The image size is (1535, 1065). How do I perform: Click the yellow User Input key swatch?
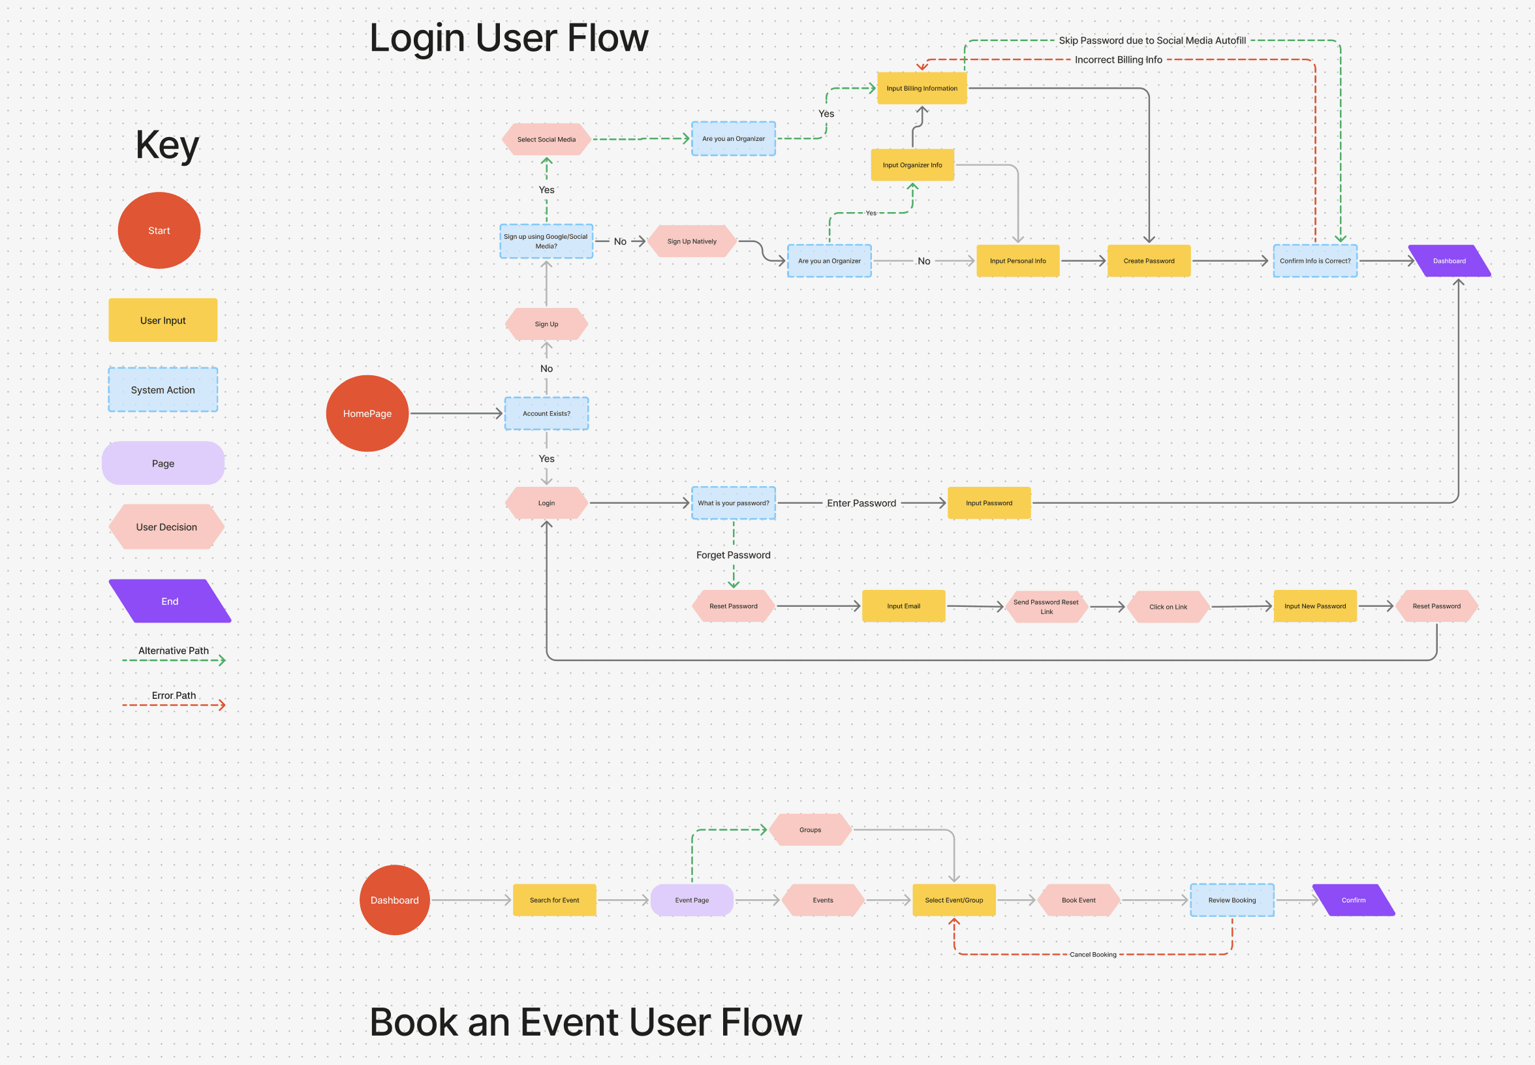tap(163, 320)
